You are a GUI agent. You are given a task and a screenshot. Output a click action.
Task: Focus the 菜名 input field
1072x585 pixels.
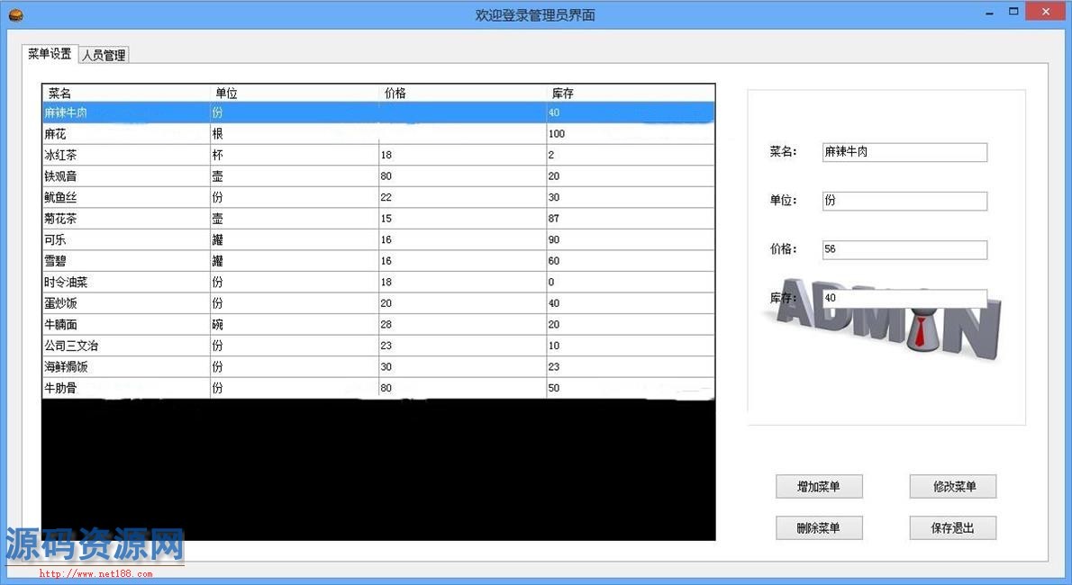click(x=904, y=152)
